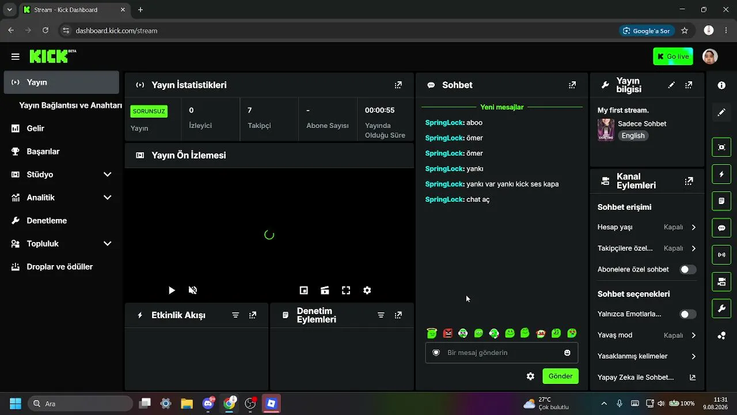This screenshot has width=737, height=415.
Task: Toggle the stream stats widget in the right sidebar
Action: tap(721, 255)
